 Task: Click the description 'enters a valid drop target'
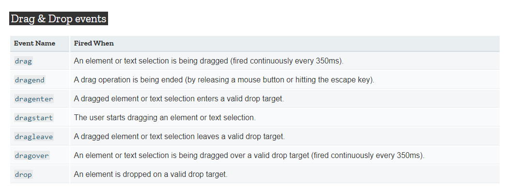coord(179,99)
